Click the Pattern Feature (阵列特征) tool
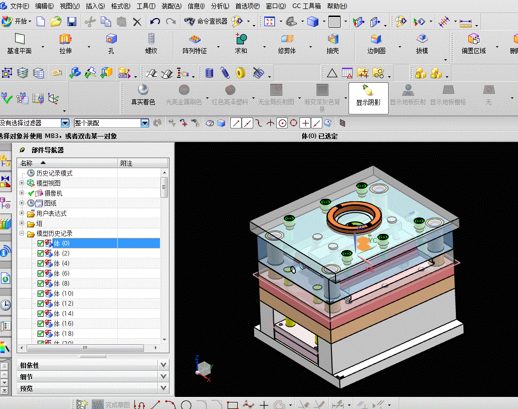This screenshot has height=409, width=518. 195,44
